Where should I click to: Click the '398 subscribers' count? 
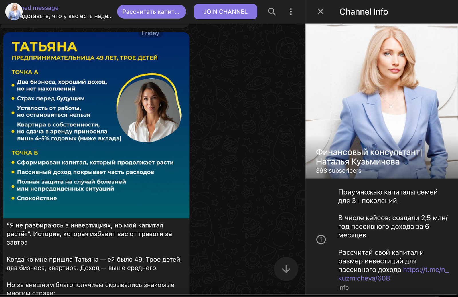click(339, 171)
